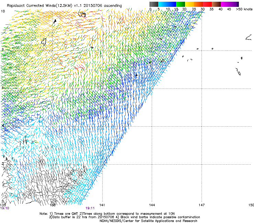Select the magenta 40-45 knots legend swatch
This screenshot has width=254, height=223.
point(225,4)
